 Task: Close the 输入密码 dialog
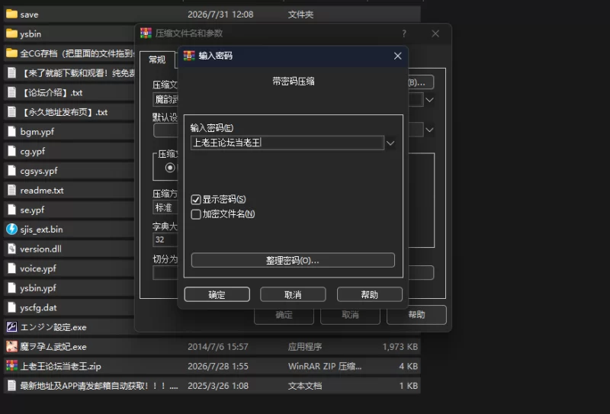397,56
